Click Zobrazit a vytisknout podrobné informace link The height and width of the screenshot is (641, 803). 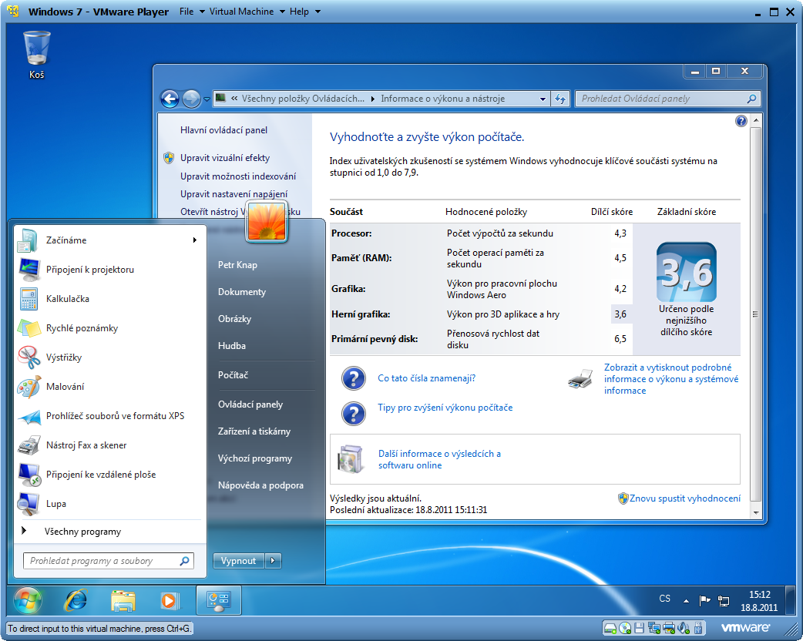[x=671, y=379]
